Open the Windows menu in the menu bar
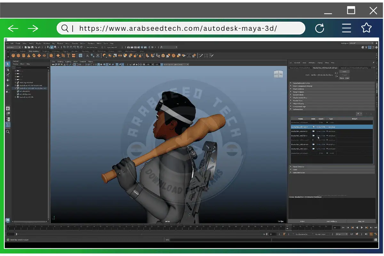This screenshot has height=256, width=384. tap(47, 43)
